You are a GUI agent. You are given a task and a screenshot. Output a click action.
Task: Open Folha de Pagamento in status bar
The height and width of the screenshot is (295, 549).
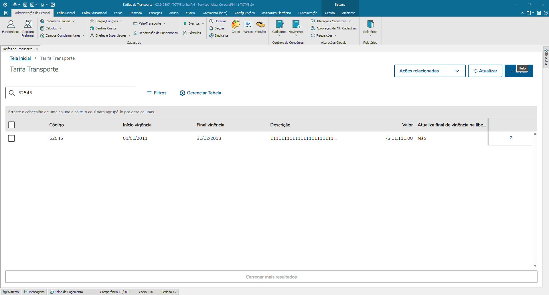coord(66,292)
